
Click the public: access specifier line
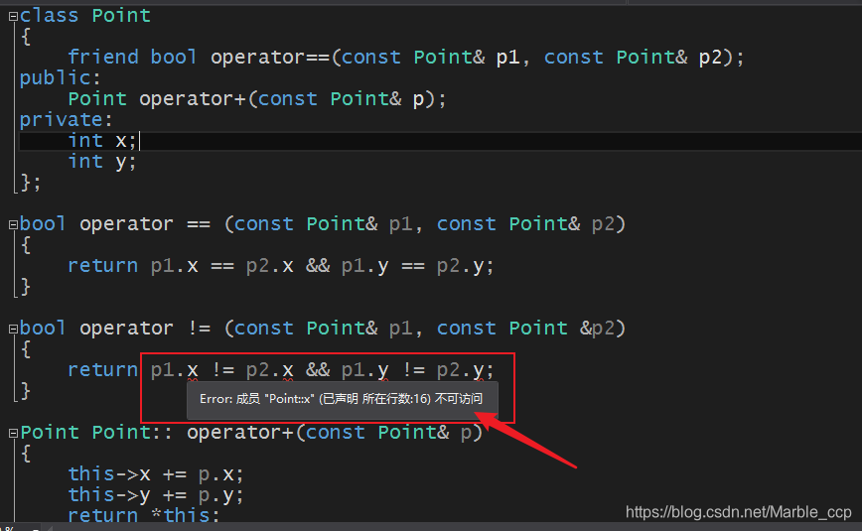tap(60, 78)
